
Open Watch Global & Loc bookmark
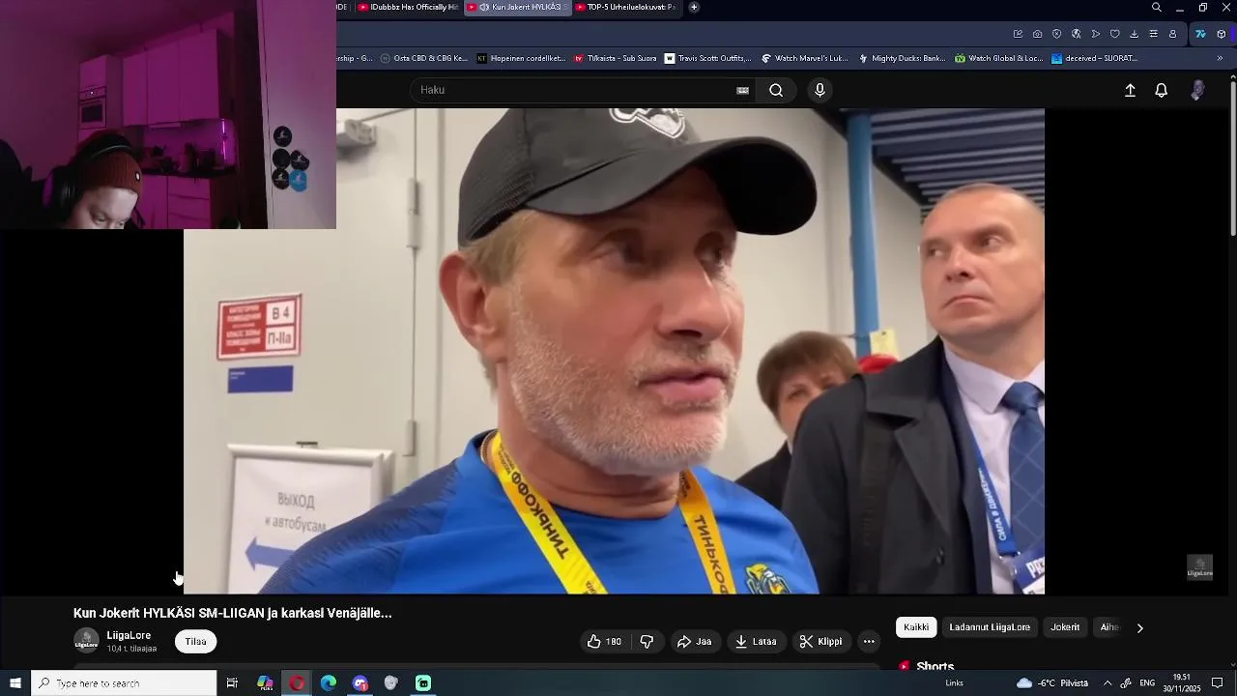(x=998, y=58)
